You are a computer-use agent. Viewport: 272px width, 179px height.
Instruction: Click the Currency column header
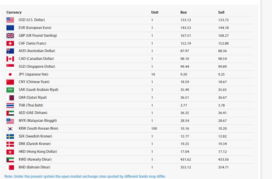point(14,12)
